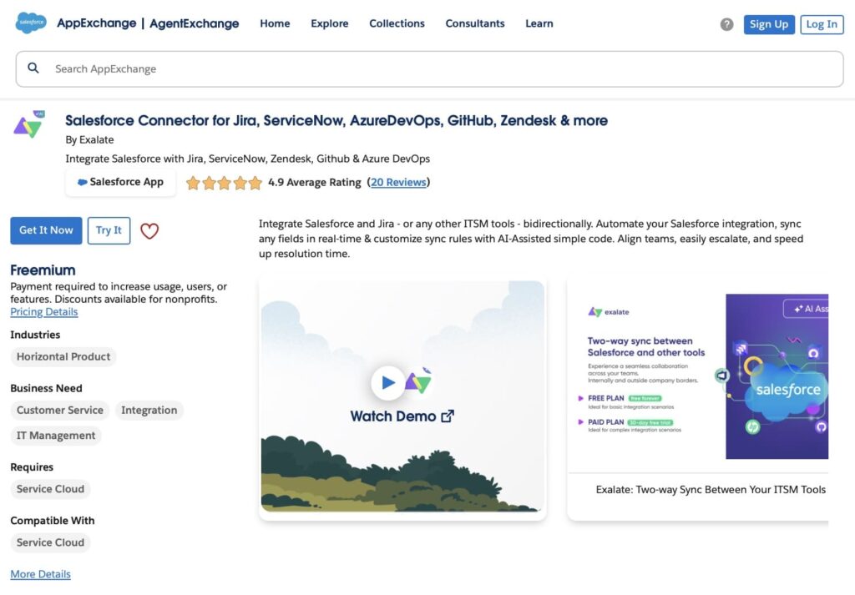Click the Log In button
Image resolution: width=855 pixels, height=595 pixels.
[822, 24]
